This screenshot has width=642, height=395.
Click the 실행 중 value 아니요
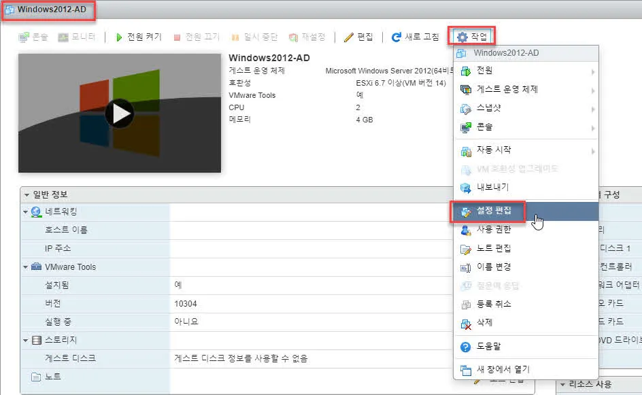tap(186, 322)
